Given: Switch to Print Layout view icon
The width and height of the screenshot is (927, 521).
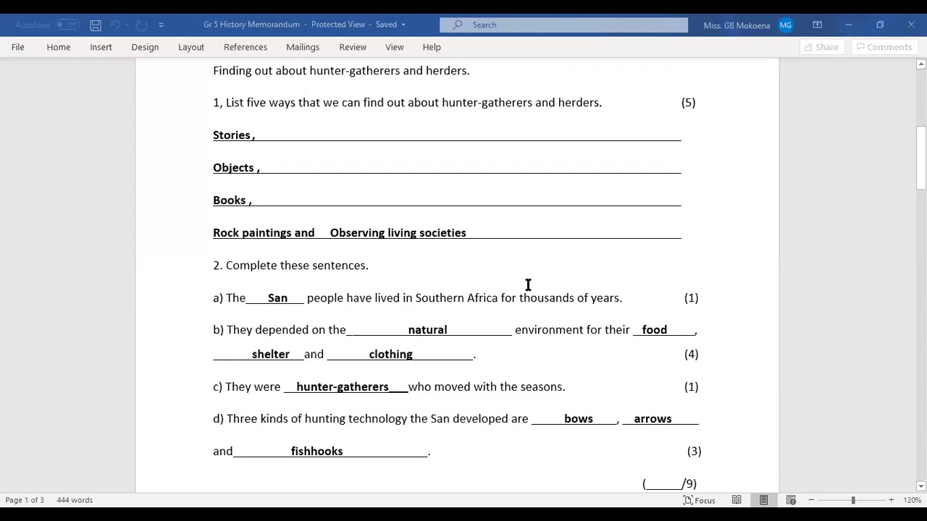Looking at the screenshot, I should (763, 500).
